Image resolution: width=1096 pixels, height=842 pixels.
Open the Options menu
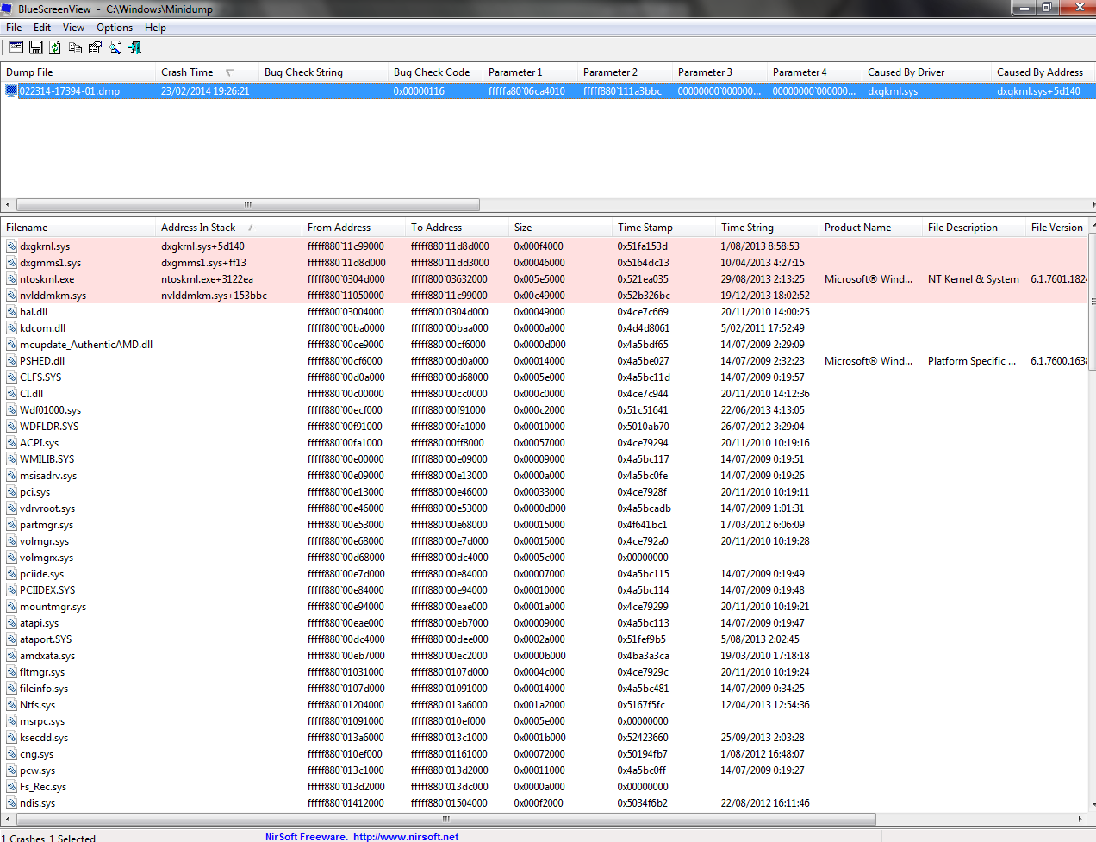115,28
